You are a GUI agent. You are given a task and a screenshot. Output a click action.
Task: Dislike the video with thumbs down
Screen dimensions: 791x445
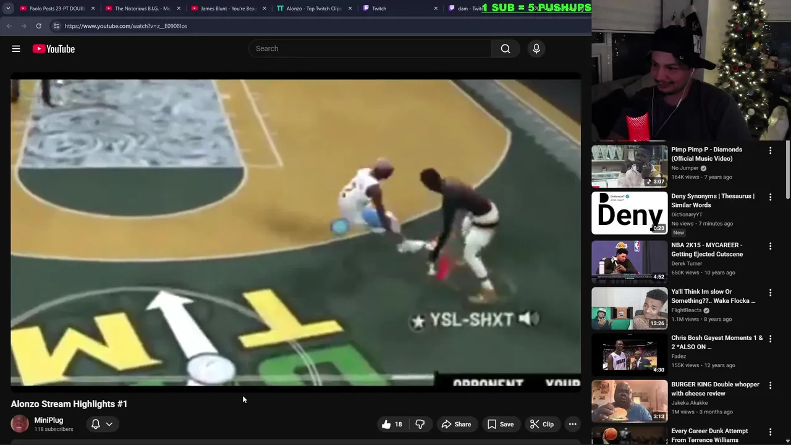click(420, 424)
